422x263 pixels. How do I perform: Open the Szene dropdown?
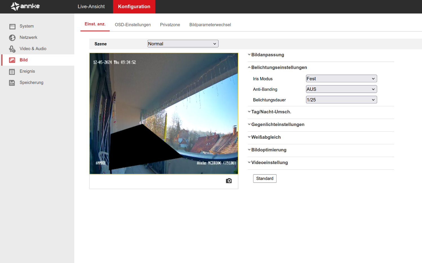tap(183, 44)
